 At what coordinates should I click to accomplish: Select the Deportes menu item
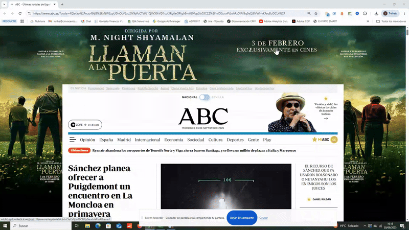pos(235,140)
